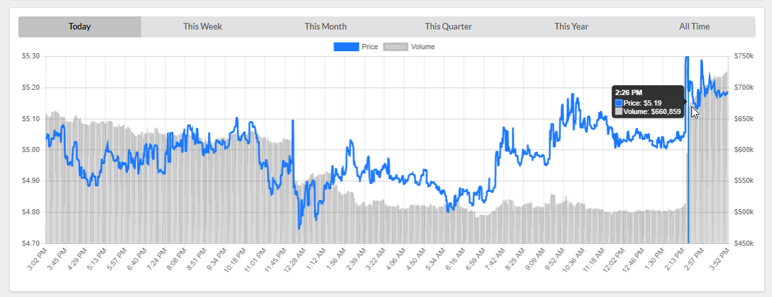Open the This Month view
The image size is (772, 297).
[x=325, y=27]
